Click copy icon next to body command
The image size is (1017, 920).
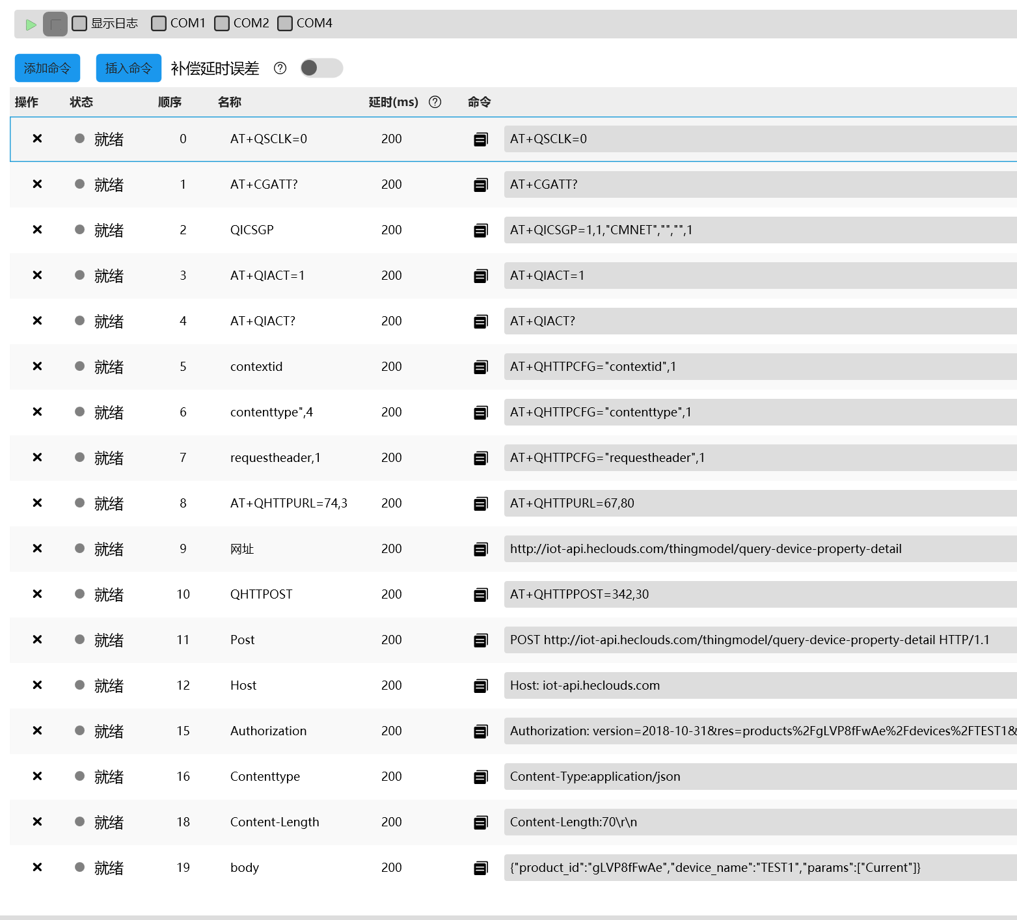481,868
